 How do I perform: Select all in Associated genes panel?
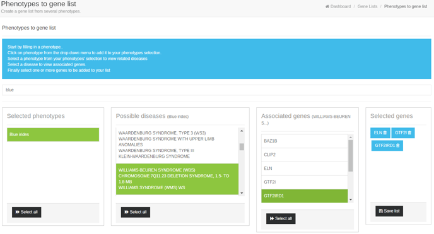pos(281,218)
